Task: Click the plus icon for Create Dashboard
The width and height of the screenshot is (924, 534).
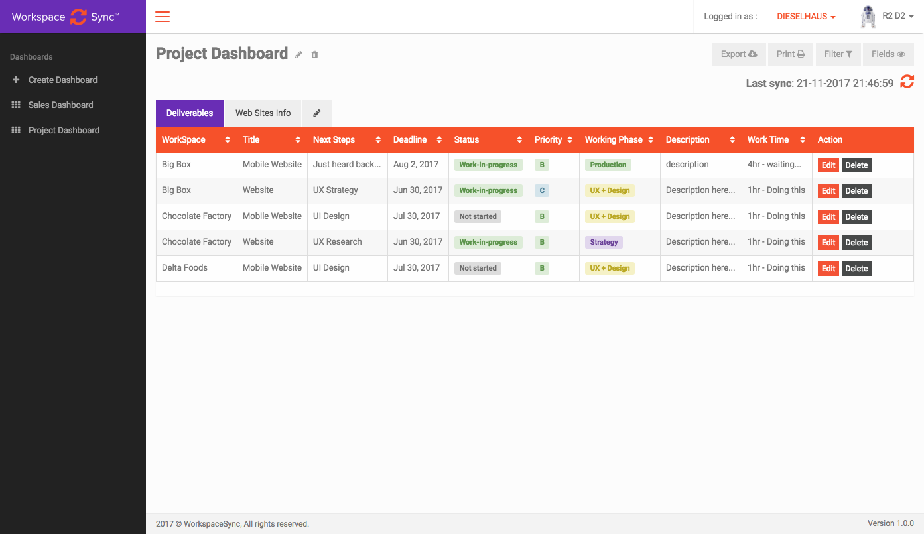Action: coord(16,80)
